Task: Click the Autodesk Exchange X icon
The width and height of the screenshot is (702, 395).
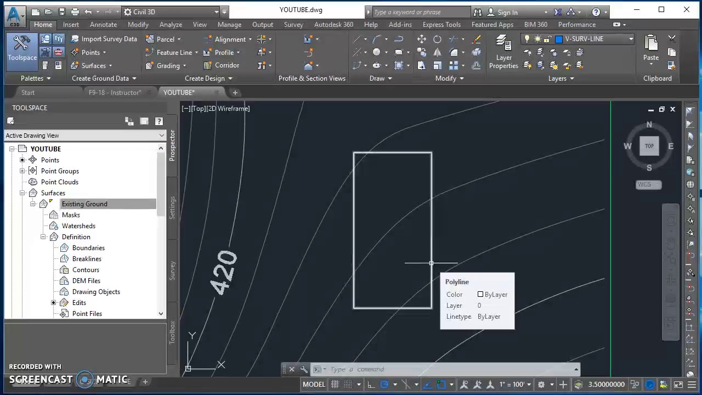Action: coord(558,12)
